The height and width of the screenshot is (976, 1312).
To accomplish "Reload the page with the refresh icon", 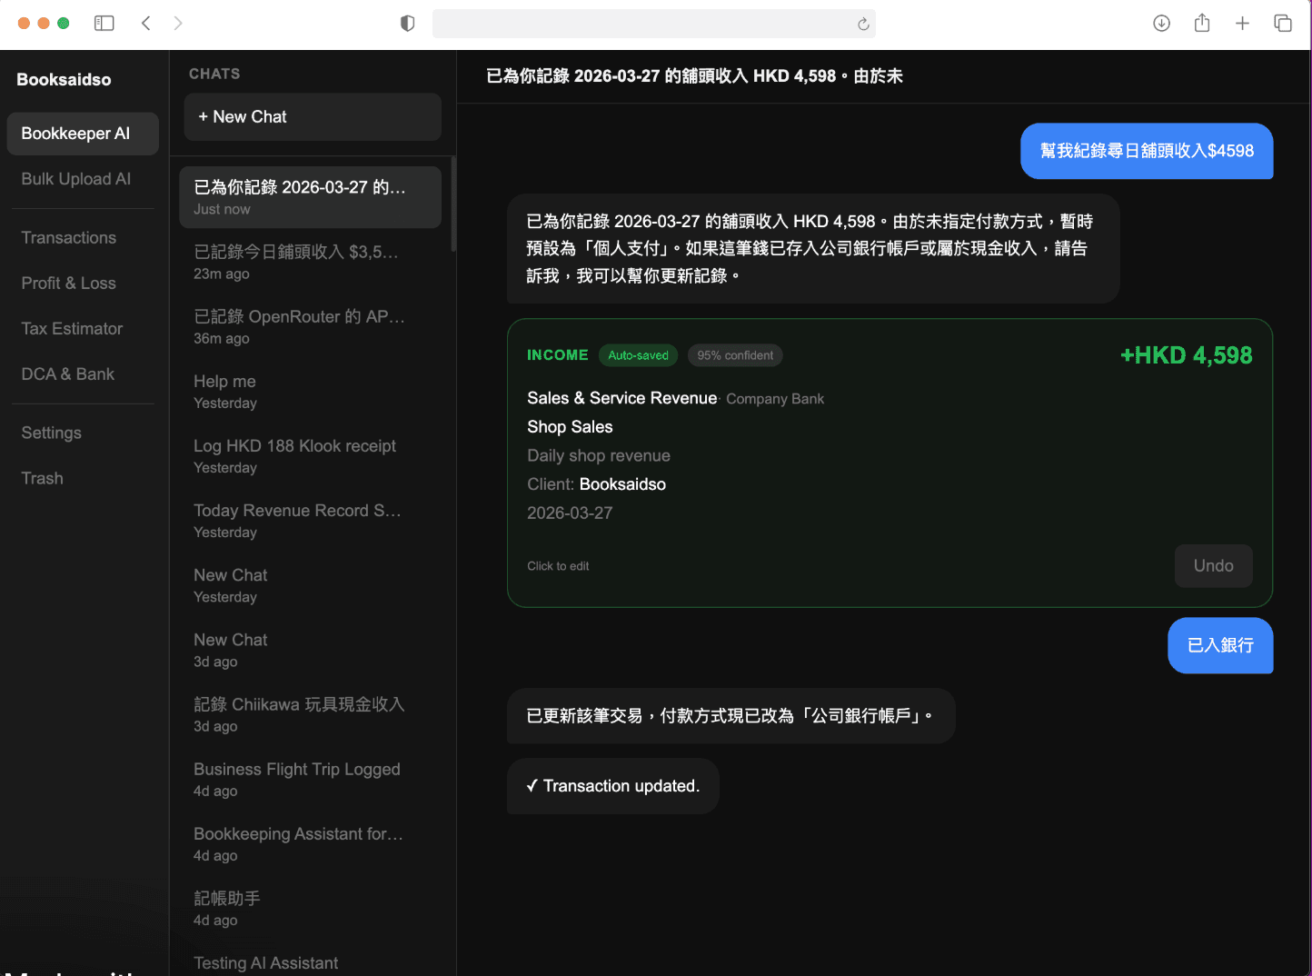I will click(x=861, y=24).
